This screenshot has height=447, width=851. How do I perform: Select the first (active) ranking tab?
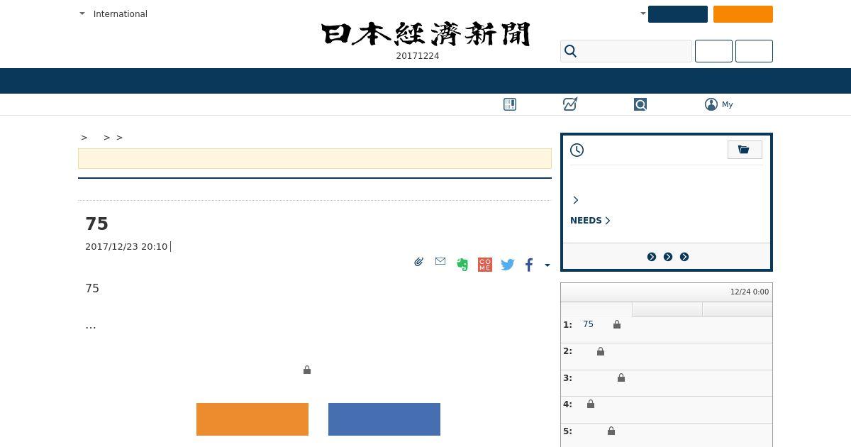click(x=596, y=309)
